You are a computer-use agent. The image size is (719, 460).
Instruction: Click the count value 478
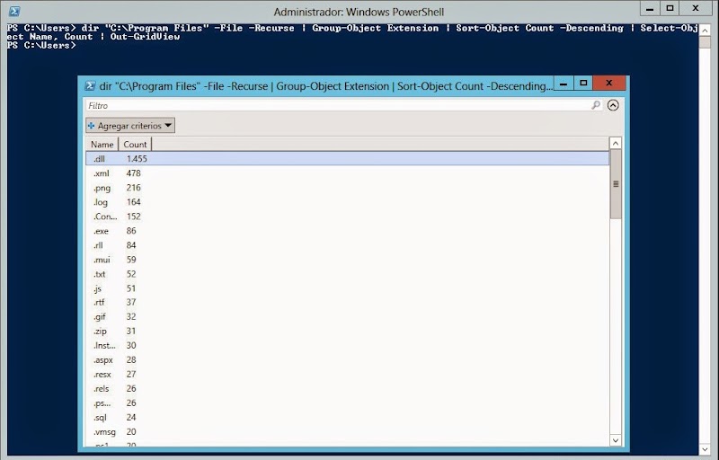tap(133, 173)
